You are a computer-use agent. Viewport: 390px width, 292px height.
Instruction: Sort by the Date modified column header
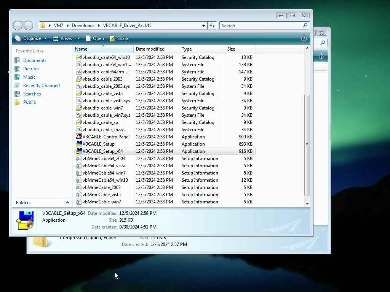tap(156, 49)
